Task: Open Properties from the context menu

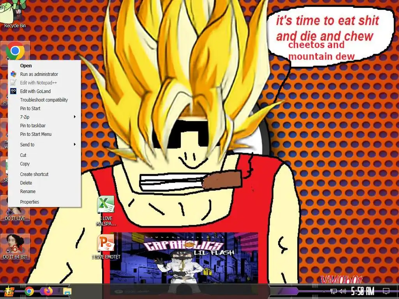Action: [x=44, y=202]
